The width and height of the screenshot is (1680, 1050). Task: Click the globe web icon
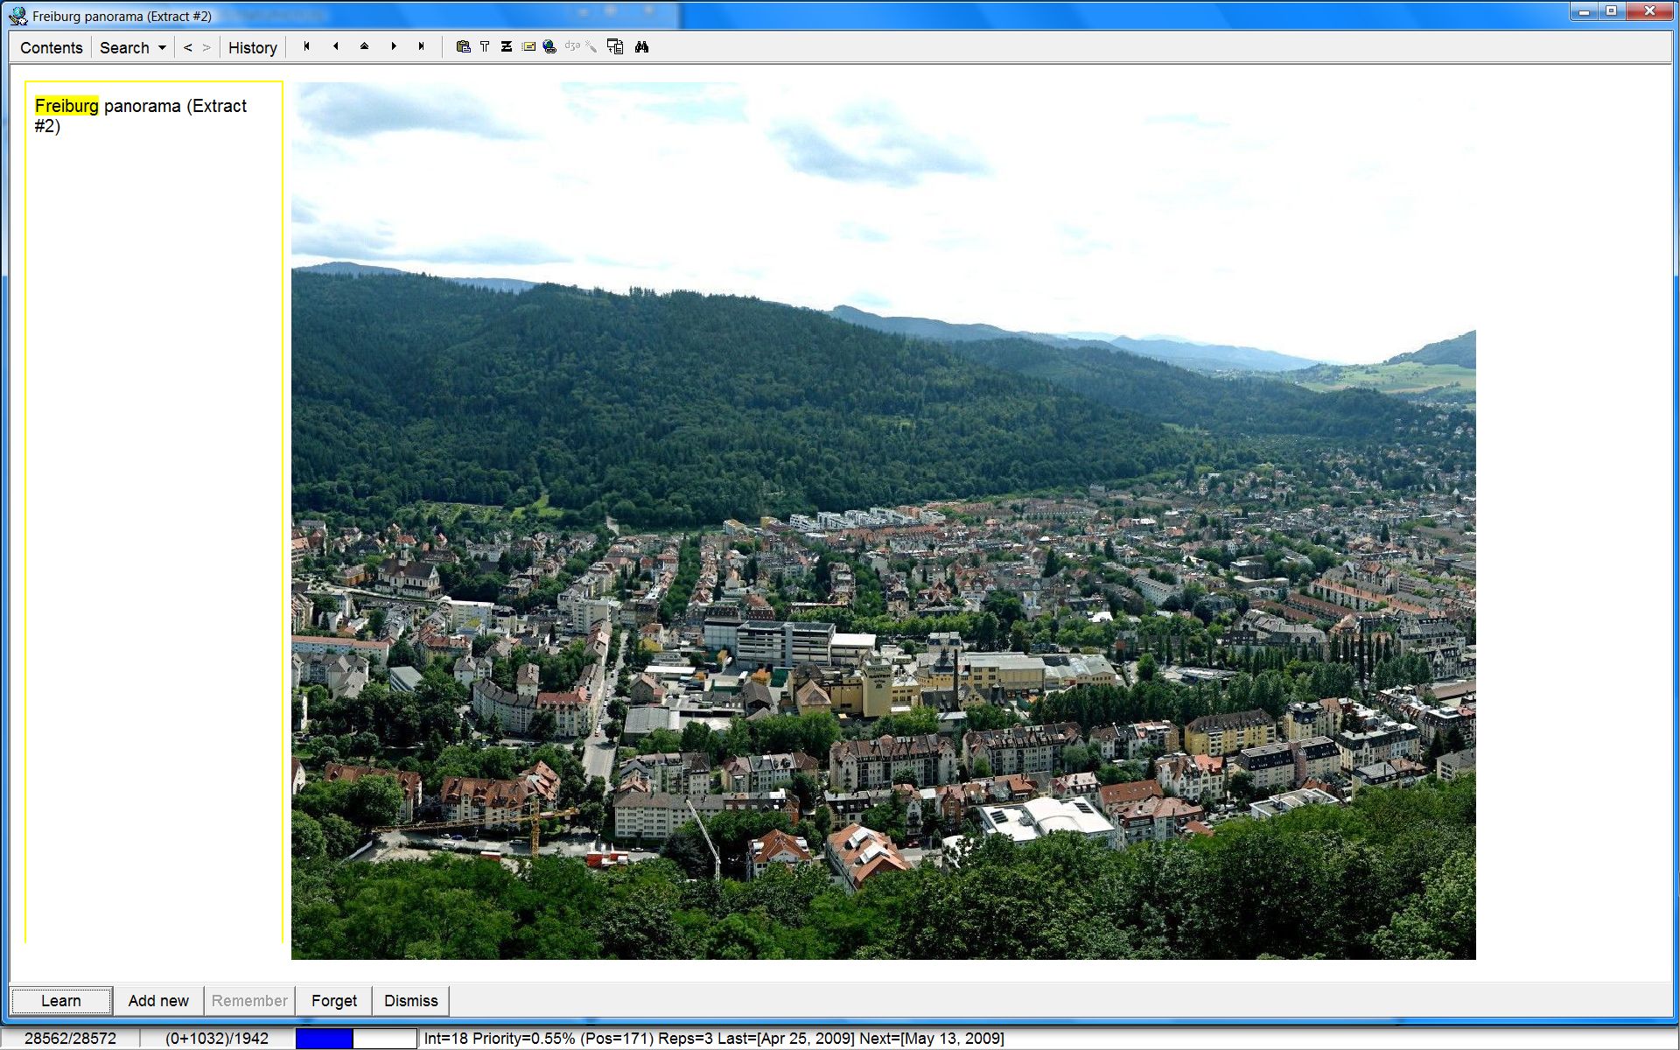[x=549, y=47]
